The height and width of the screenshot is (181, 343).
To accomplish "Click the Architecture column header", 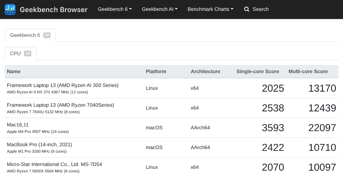I will [x=206, y=71].
